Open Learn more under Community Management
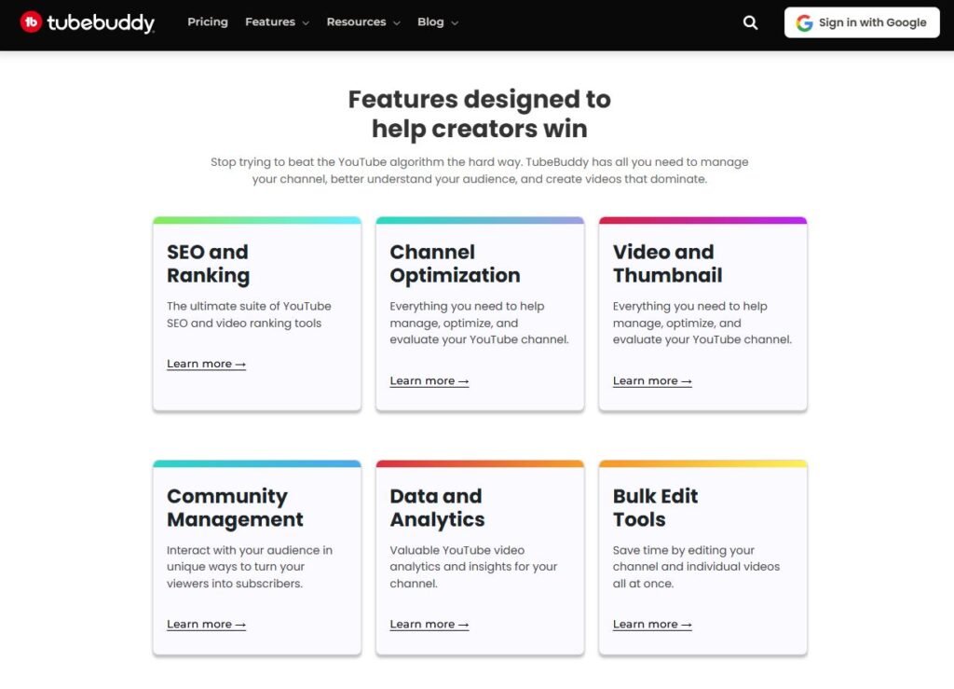The image size is (954, 689). click(206, 625)
